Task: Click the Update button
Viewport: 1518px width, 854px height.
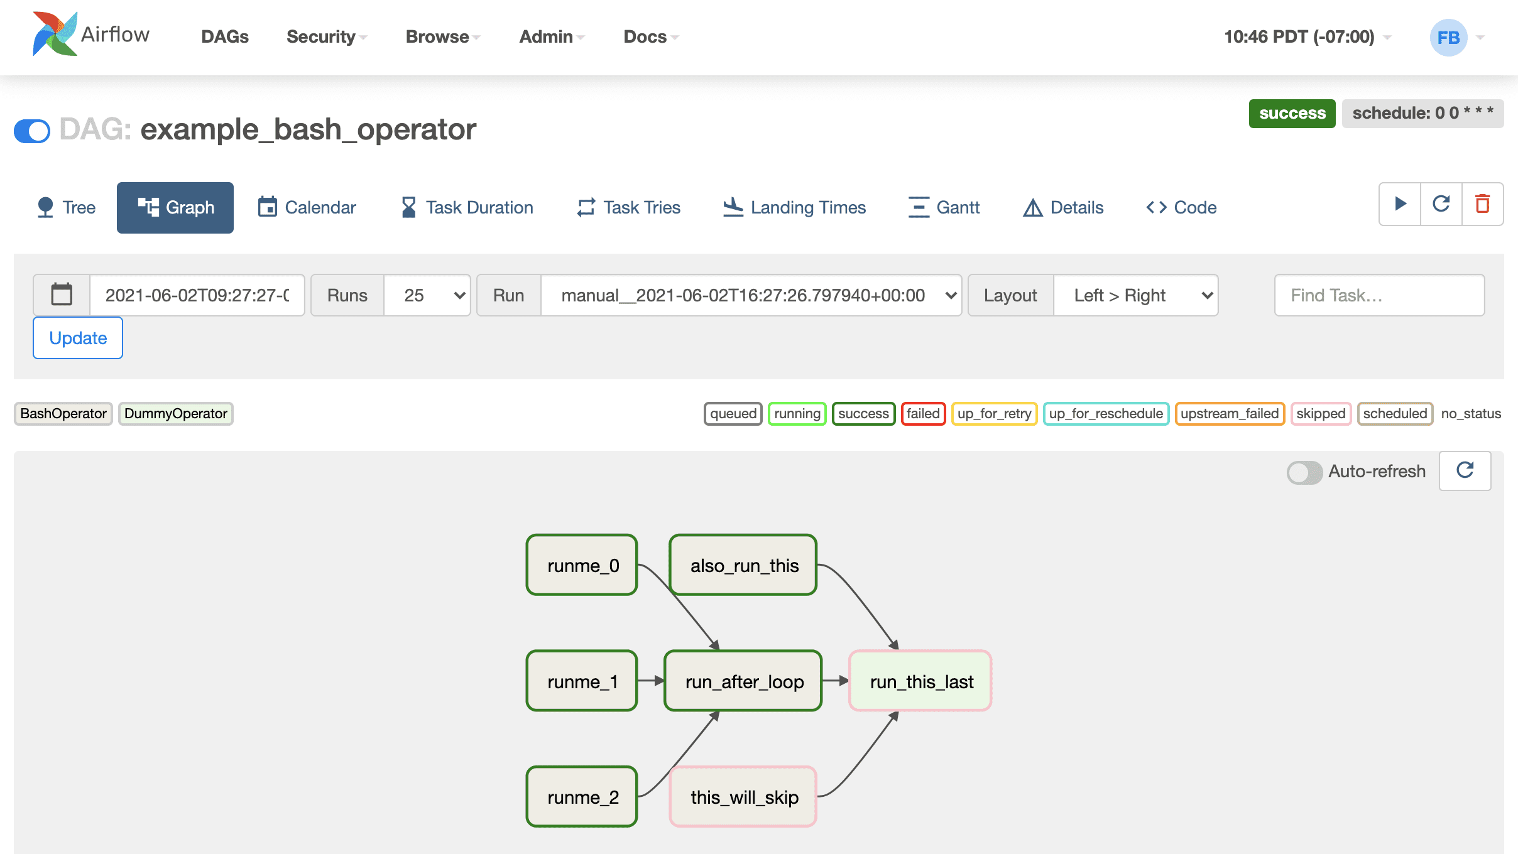Action: 77,337
